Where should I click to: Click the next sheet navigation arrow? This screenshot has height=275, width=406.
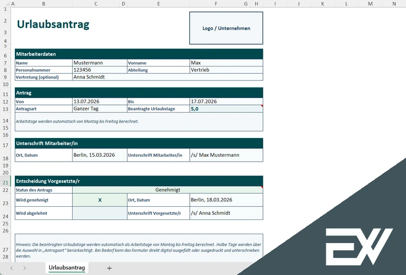25,268
